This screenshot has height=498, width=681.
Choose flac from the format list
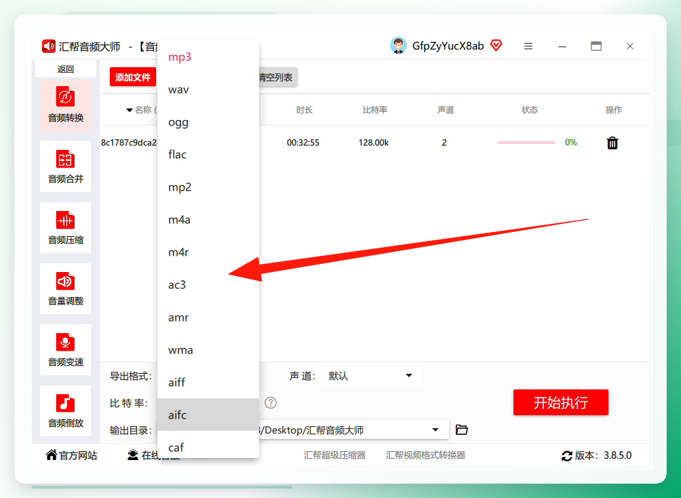208,155
